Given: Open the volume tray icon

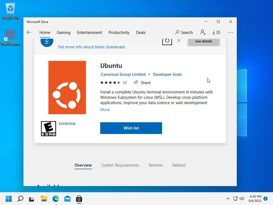Looking at the screenshot, I should point(242,199).
